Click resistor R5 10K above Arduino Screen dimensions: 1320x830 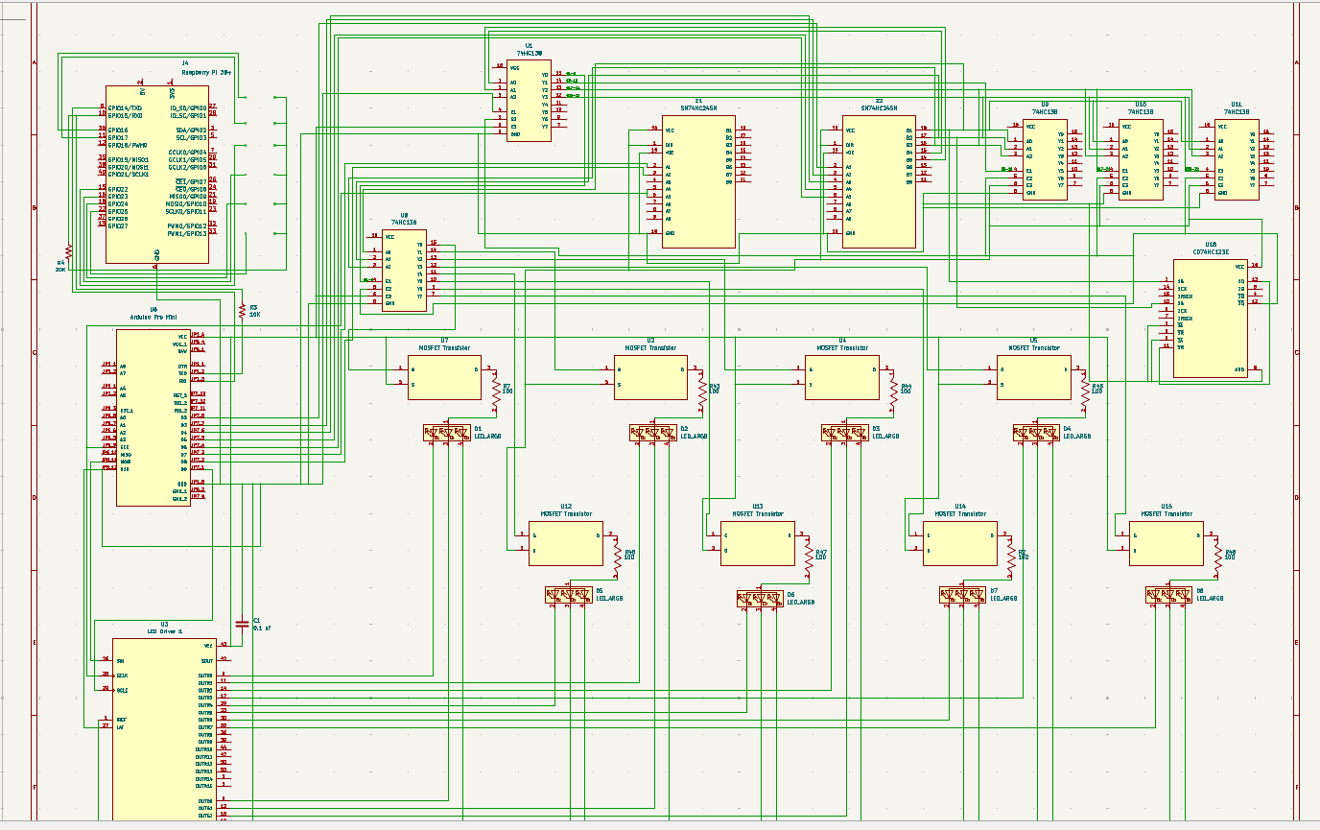(x=240, y=310)
